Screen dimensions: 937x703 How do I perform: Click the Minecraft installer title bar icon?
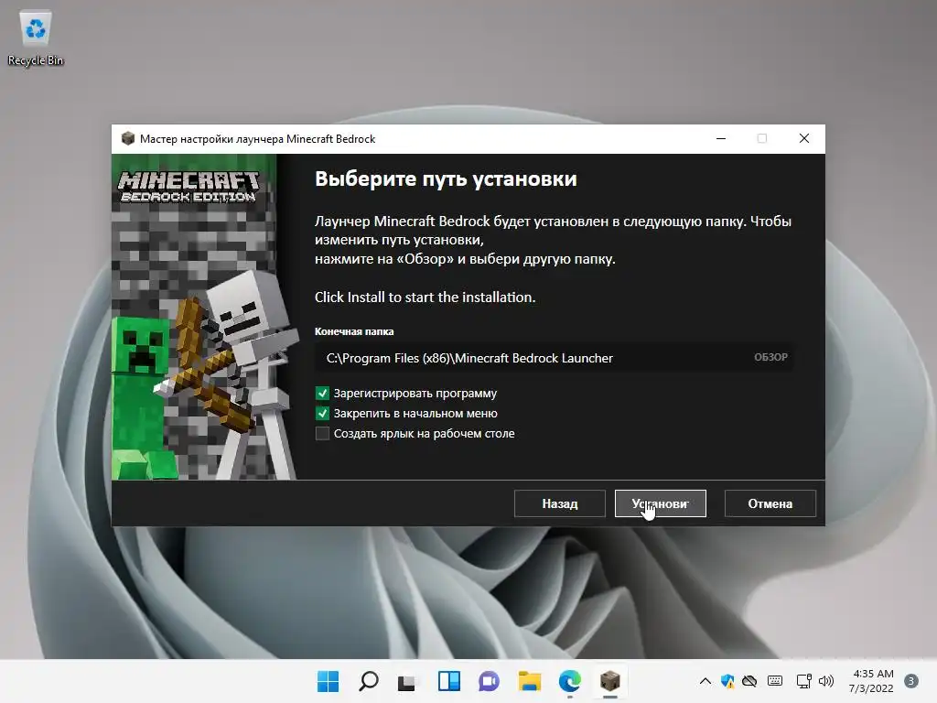127,139
